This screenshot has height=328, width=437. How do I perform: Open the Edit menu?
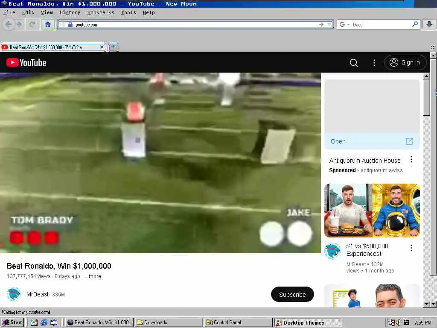click(x=28, y=12)
